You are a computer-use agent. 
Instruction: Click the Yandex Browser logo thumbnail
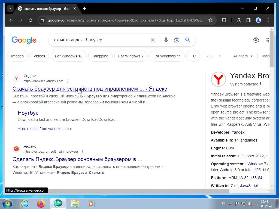218,79
